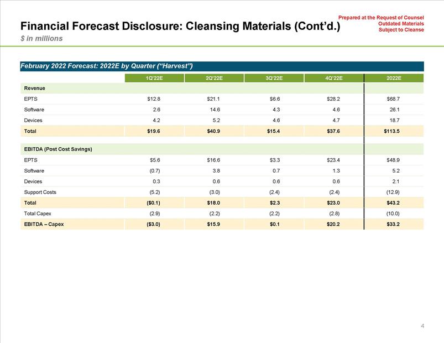The height and width of the screenshot is (343, 444).
Task: Select the 4Q'22E column header
Action: coord(334,78)
